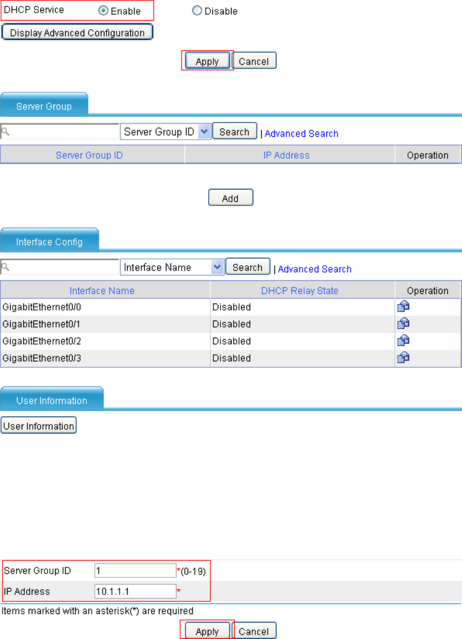
Task: Click the Interface Config Operation column header
Action: (x=428, y=290)
